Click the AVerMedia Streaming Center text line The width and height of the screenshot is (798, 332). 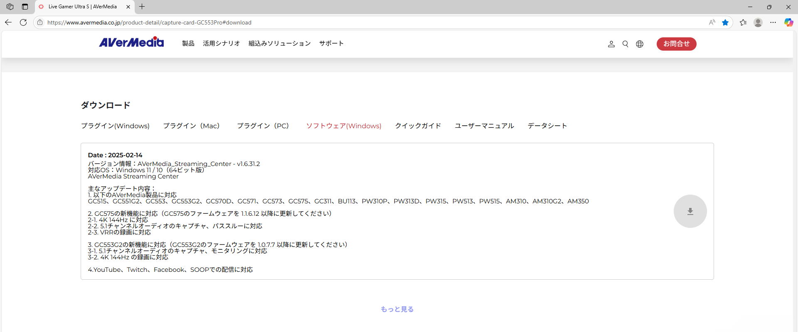click(x=133, y=176)
